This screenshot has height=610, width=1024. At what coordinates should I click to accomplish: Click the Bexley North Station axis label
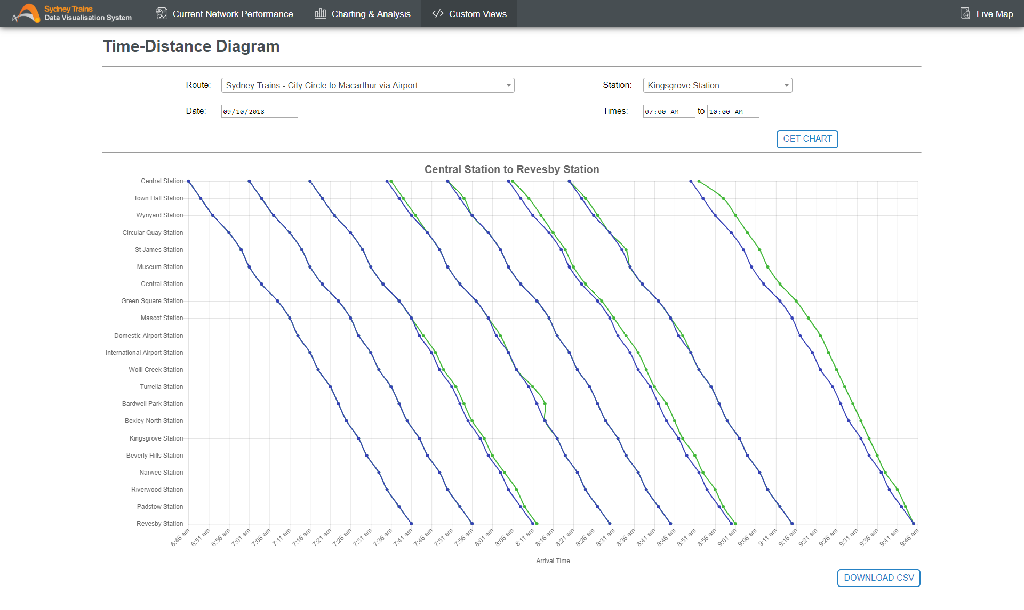pos(154,421)
